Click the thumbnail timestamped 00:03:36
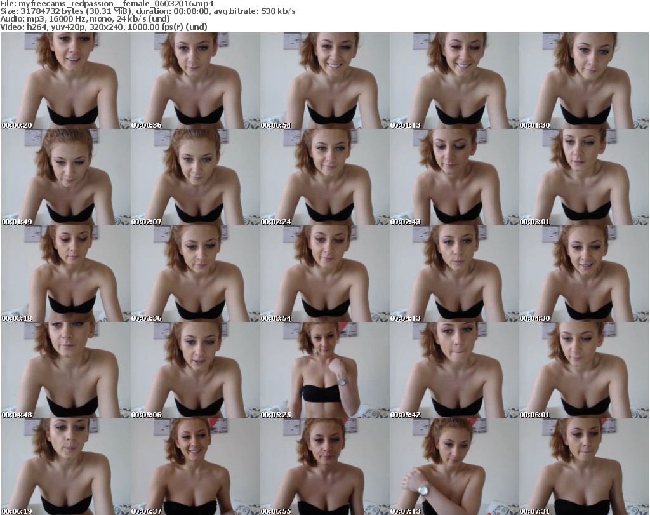650x515 pixels. (x=196, y=274)
